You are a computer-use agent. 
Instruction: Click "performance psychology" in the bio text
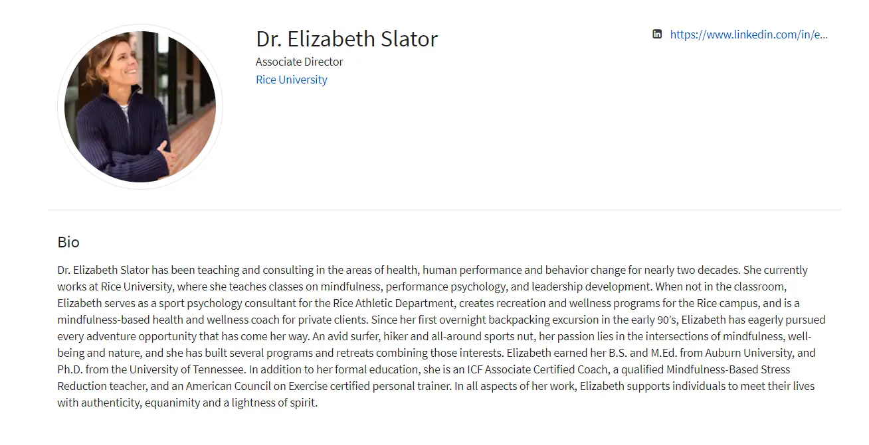click(x=443, y=286)
